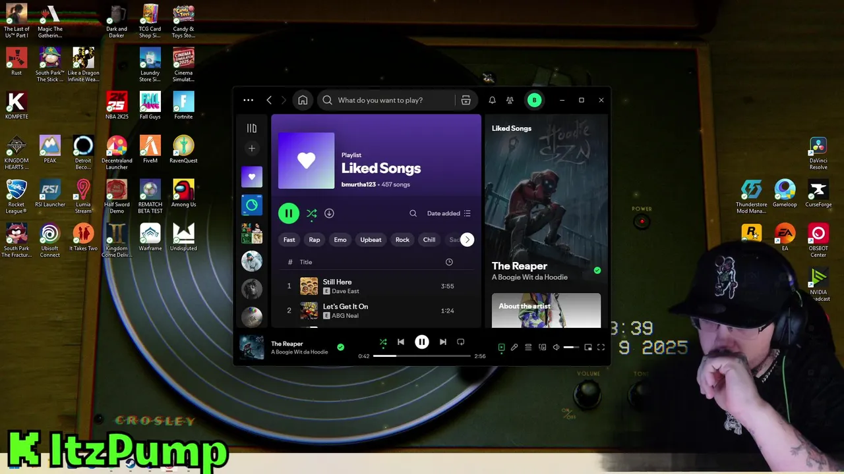Filter by Upbeat tag
Image resolution: width=844 pixels, height=474 pixels.
371,240
